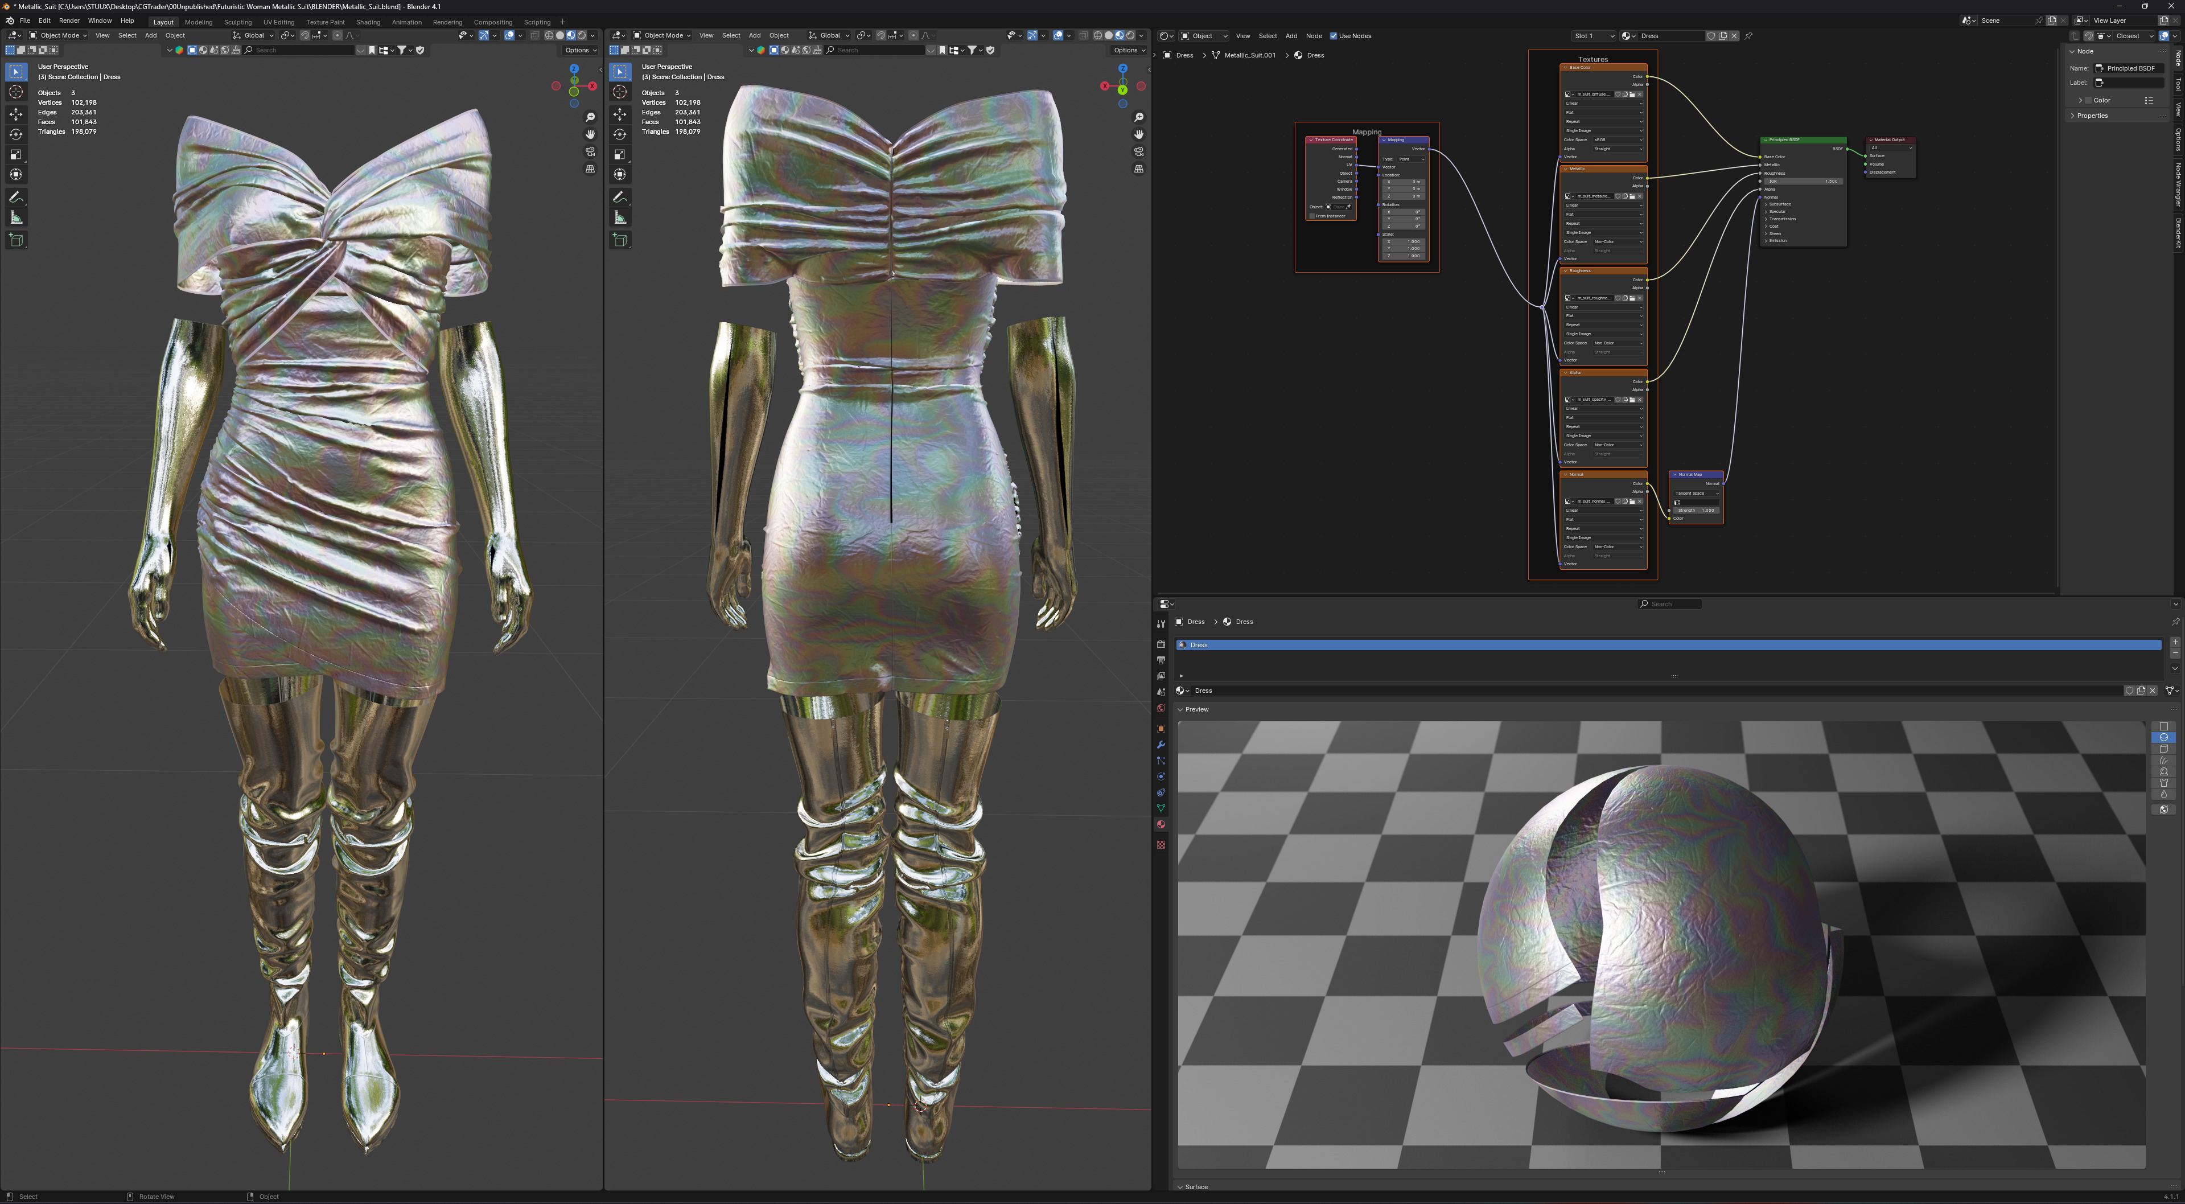Click the pan hand icon in right viewport
Screen dimensions: 2185x1204
point(1139,134)
